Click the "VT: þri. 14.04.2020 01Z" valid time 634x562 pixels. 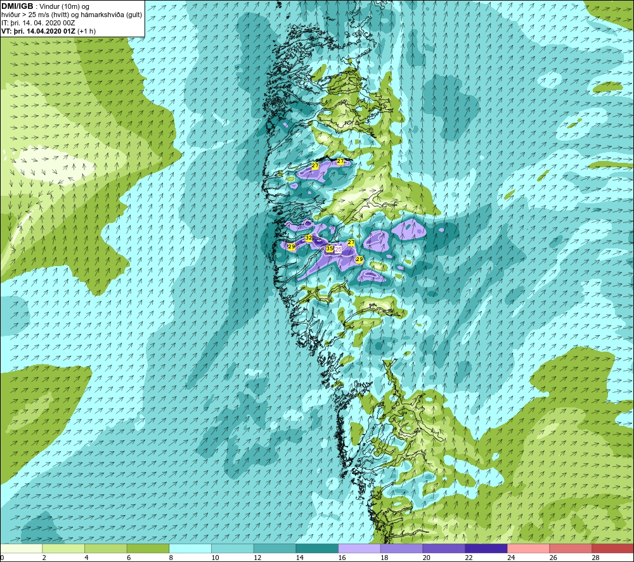coord(39,31)
